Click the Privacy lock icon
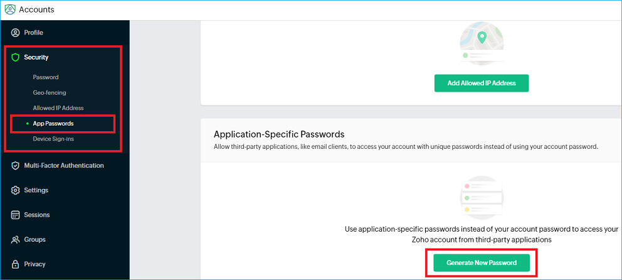Image resolution: width=622 pixels, height=280 pixels. pos(16,264)
